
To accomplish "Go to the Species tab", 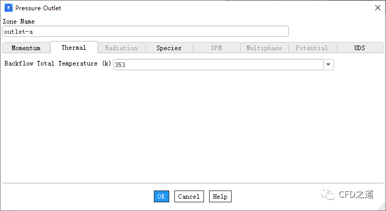I will point(169,48).
